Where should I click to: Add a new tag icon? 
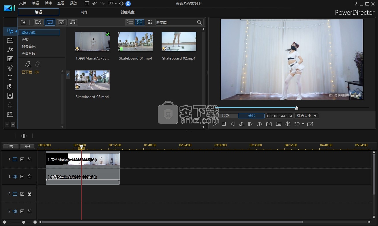(28, 64)
